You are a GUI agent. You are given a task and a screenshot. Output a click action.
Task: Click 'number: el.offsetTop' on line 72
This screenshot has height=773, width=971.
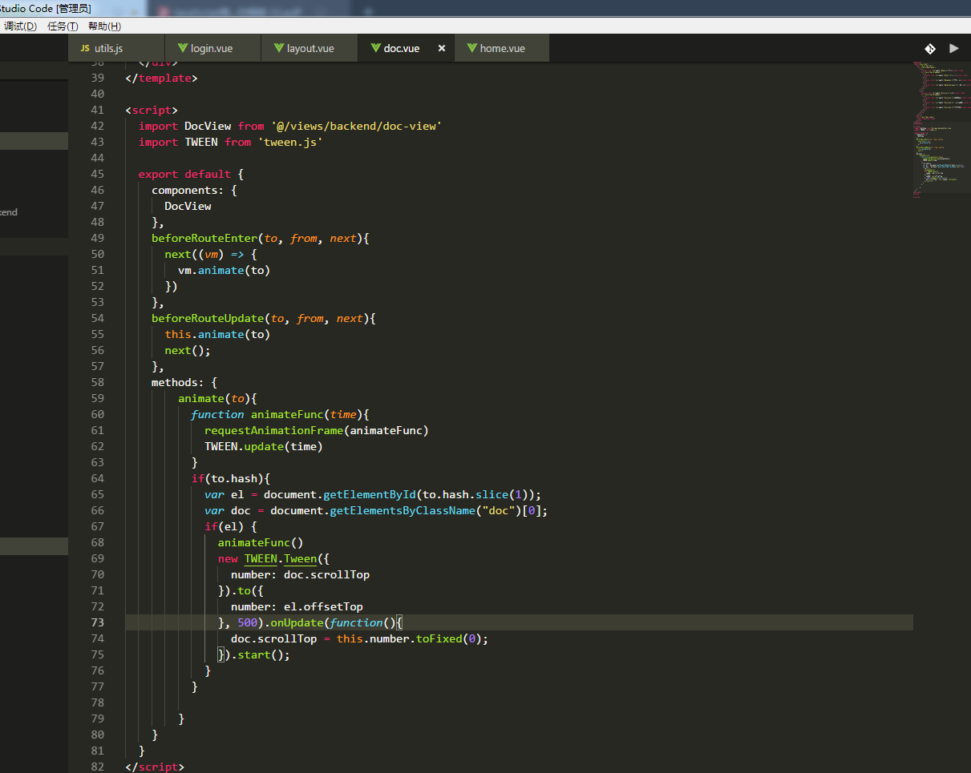[297, 606]
